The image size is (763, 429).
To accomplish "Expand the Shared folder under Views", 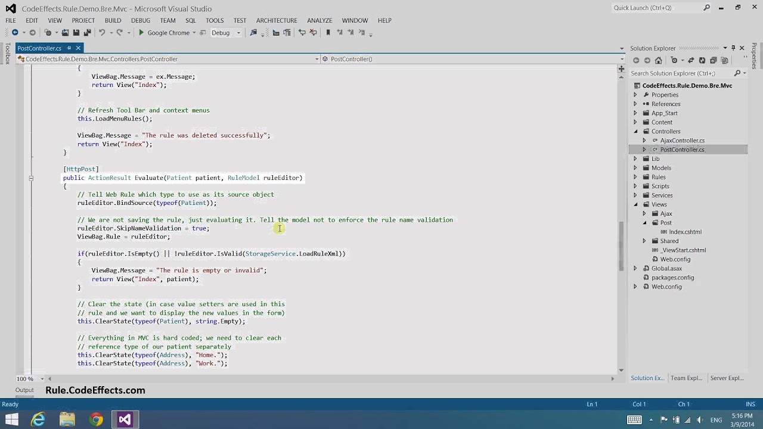I will [644, 241].
